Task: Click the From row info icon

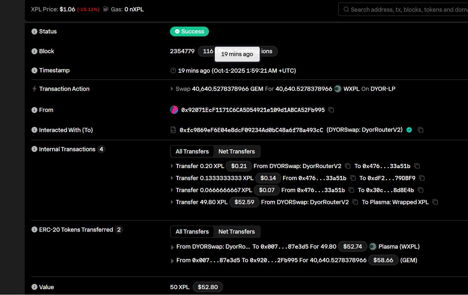Action: [34, 110]
